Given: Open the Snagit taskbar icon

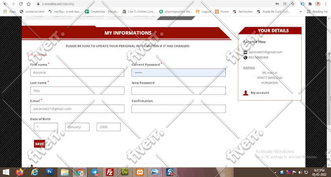Looking at the screenshot, I should click(x=170, y=172).
